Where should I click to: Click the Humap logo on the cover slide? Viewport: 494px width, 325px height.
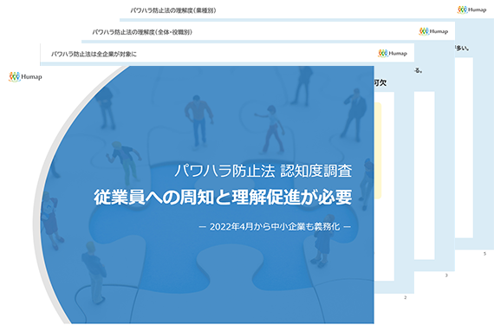(25, 77)
